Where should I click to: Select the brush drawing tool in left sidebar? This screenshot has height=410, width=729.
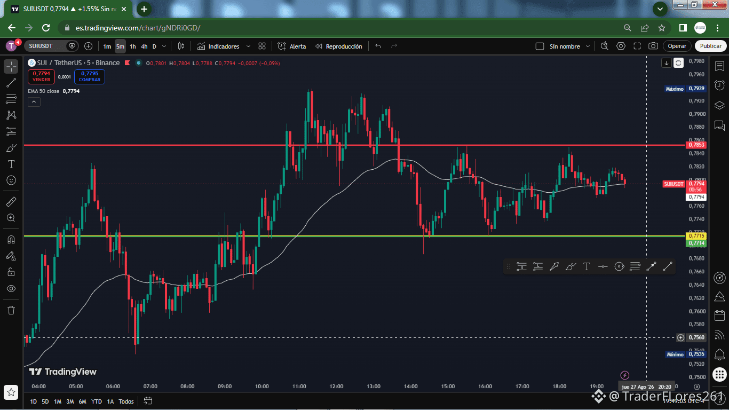11,148
